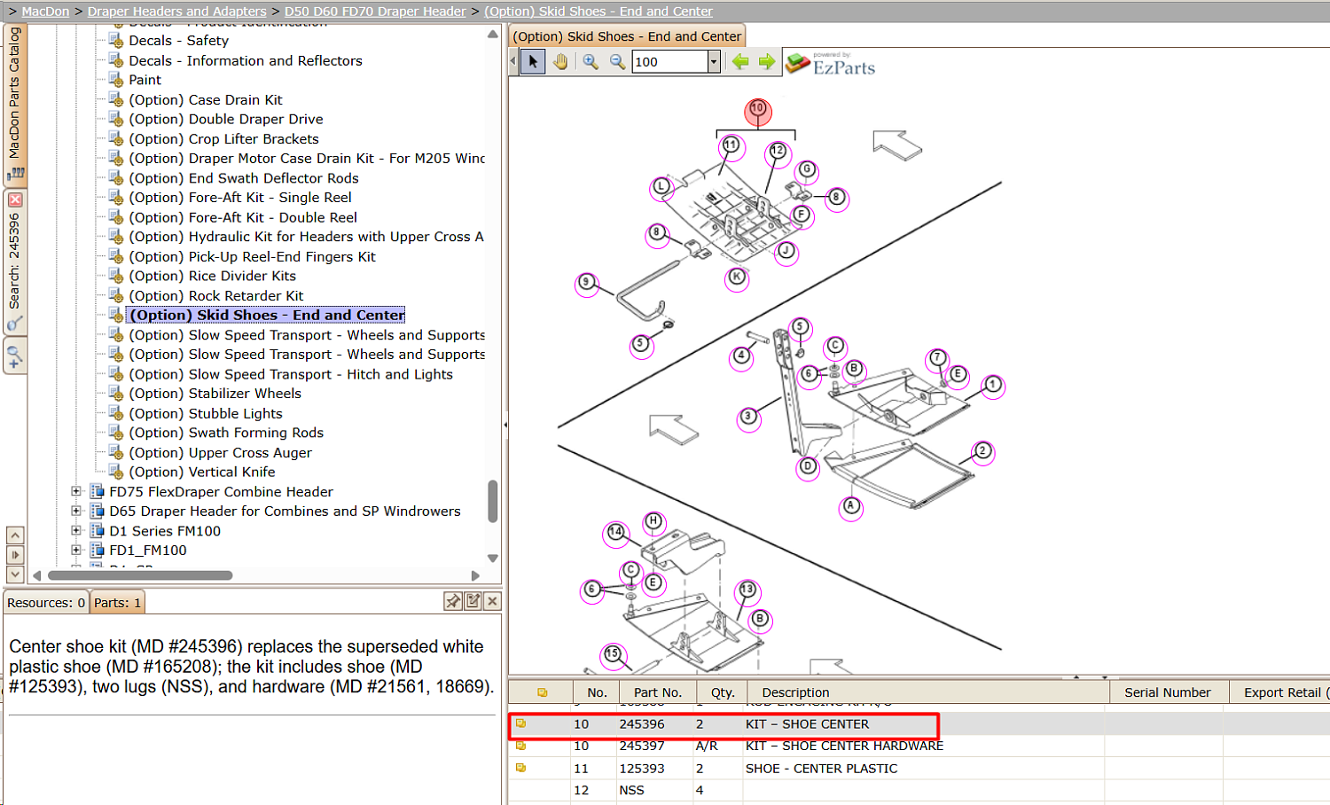The image size is (1330, 805).
Task: Expand D65 Draper Header tree node
Action: tap(76, 511)
